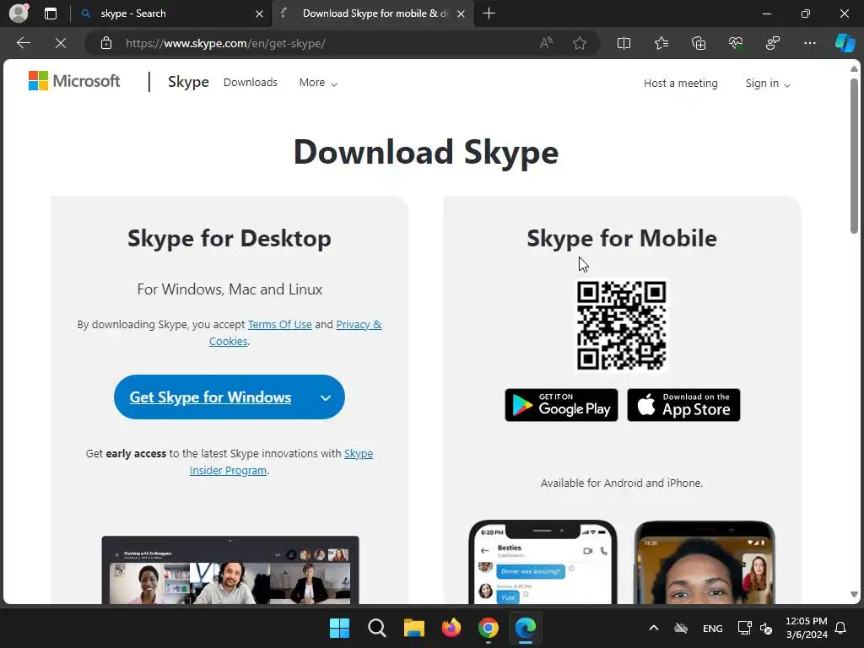Open Settings and more ellipsis menu

809,43
